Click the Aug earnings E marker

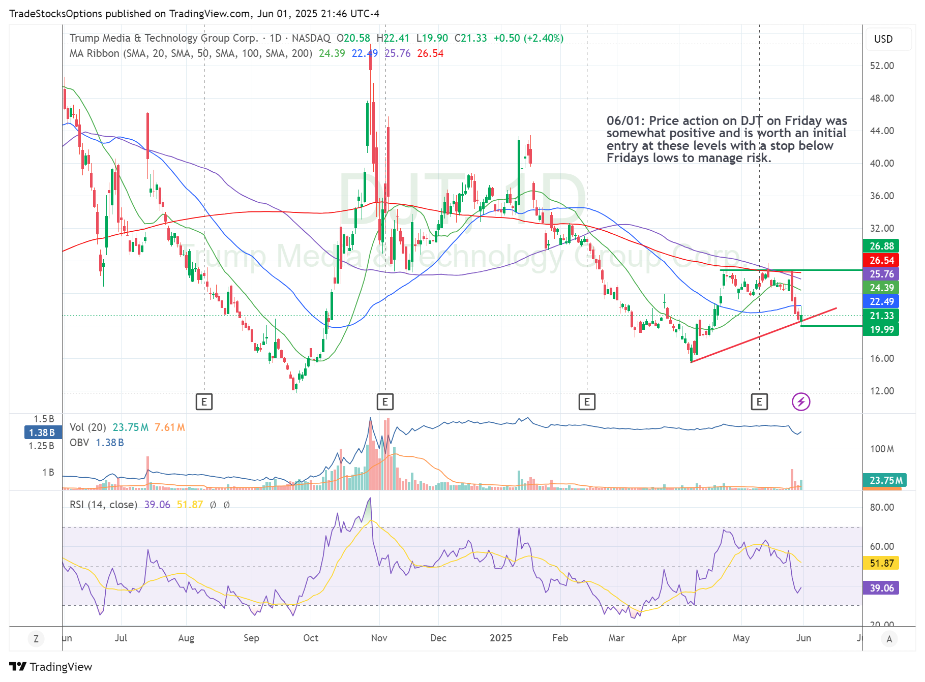[204, 402]
